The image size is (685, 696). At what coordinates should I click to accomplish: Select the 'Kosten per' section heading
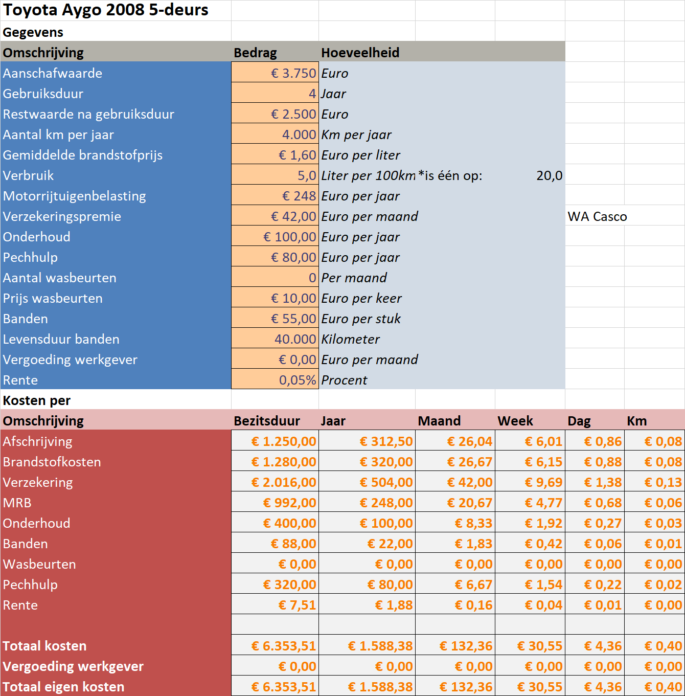(x=116, y=399)
